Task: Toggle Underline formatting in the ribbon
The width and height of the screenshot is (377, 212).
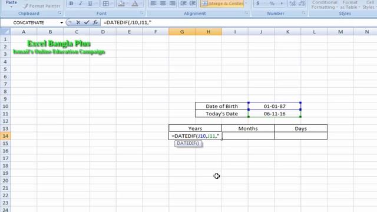Action: [90, 4]
